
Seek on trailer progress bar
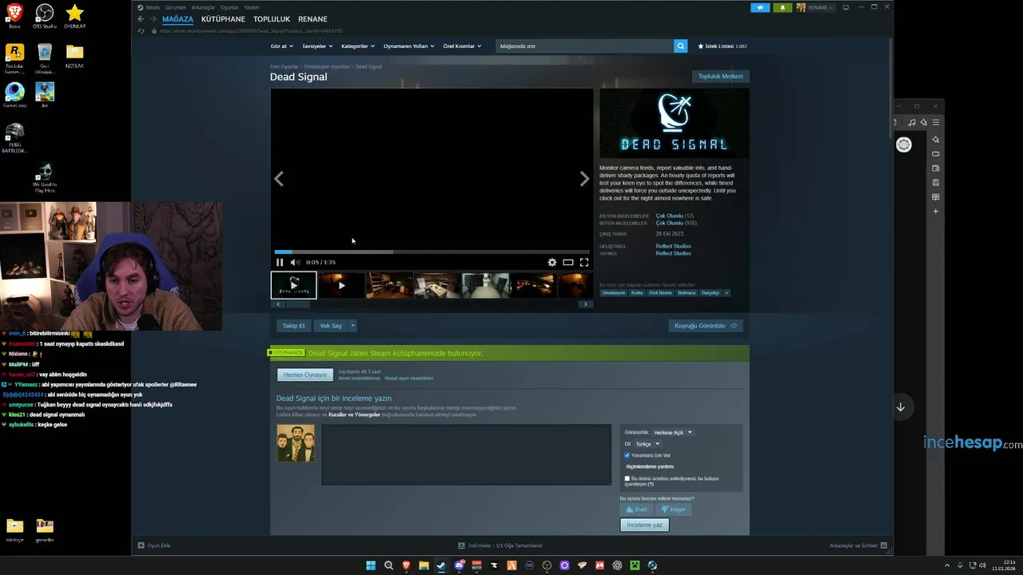[432, 252]
